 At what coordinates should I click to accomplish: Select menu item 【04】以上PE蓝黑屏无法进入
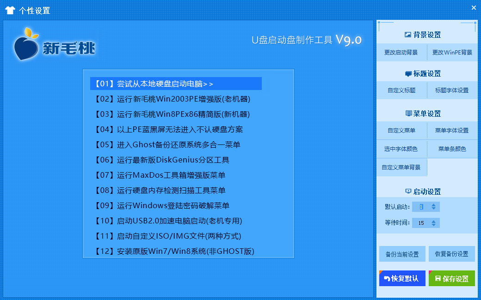[x=168, y=130]
